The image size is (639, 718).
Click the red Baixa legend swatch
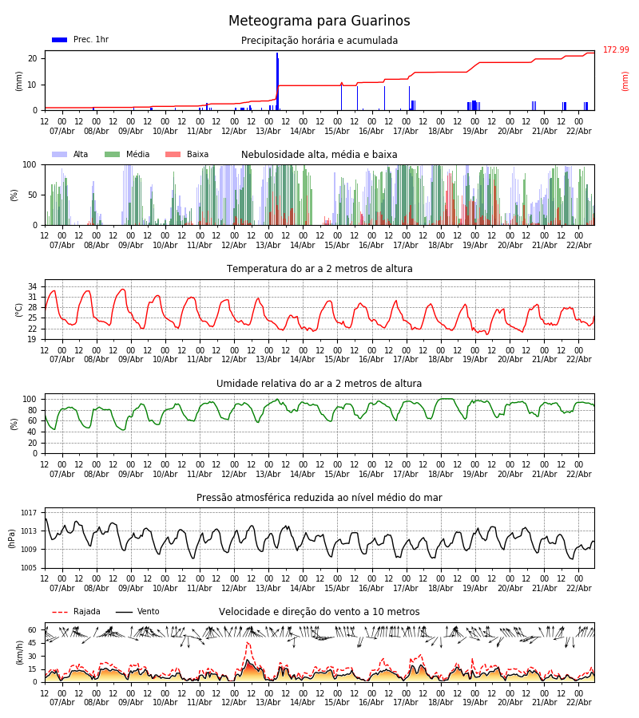173,155
